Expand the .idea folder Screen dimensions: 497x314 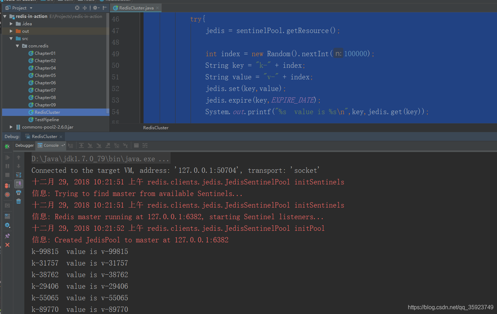[x=11, y=24]
